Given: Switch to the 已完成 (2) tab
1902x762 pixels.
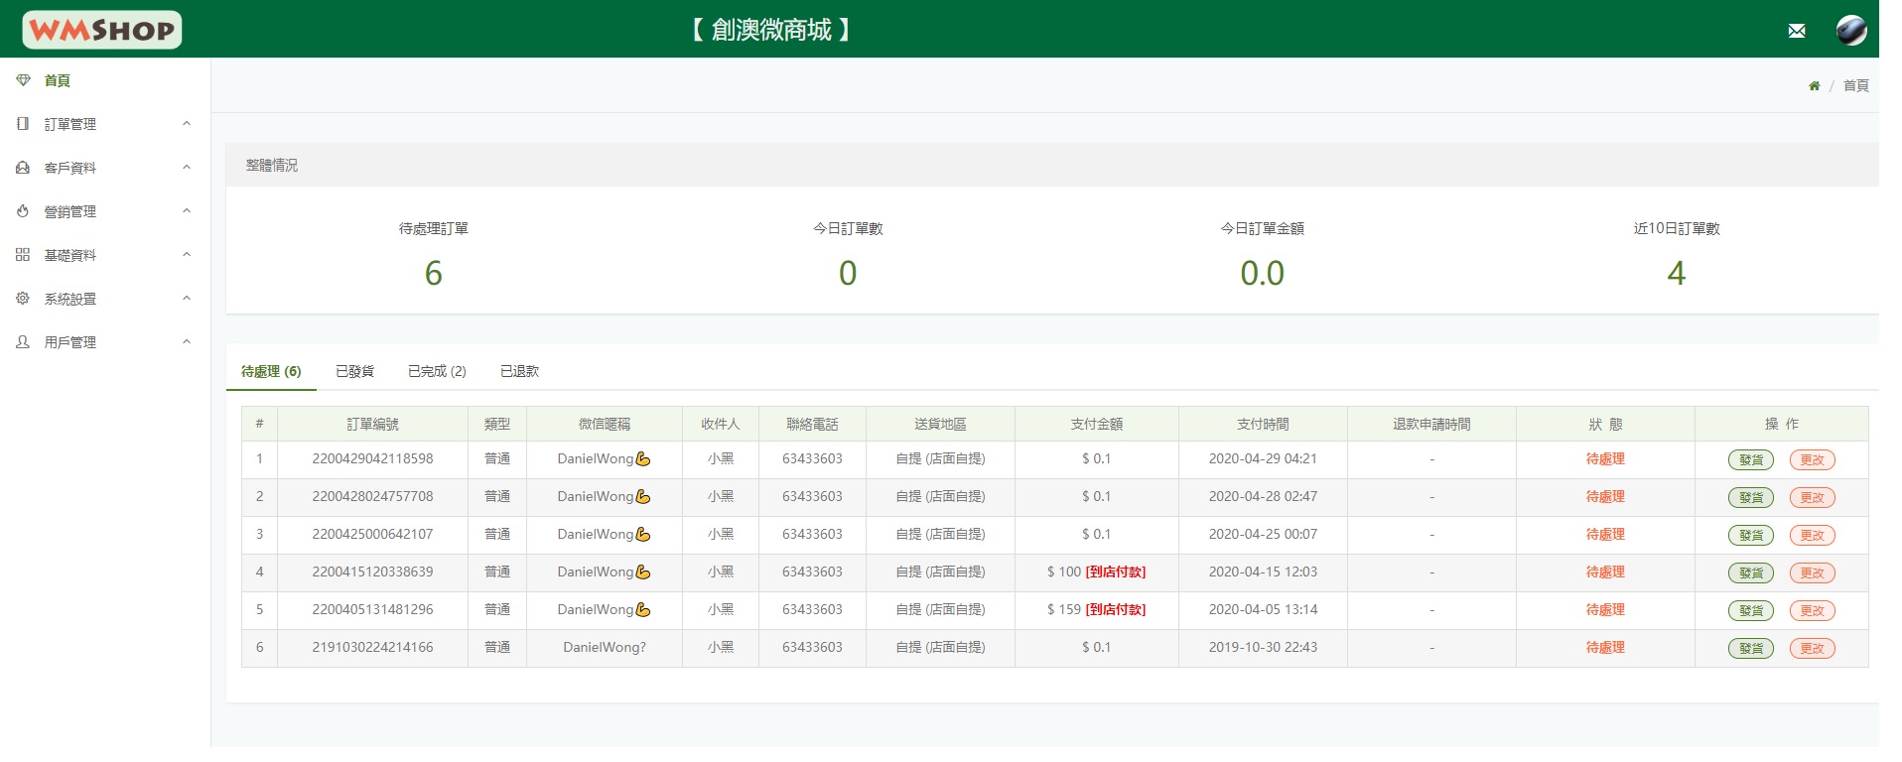Looking at the screenshot, I should click(437, 371).
